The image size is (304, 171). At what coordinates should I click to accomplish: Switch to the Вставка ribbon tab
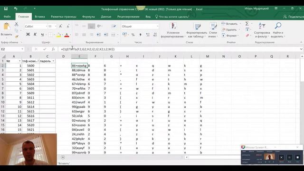[x=40, y=17]
